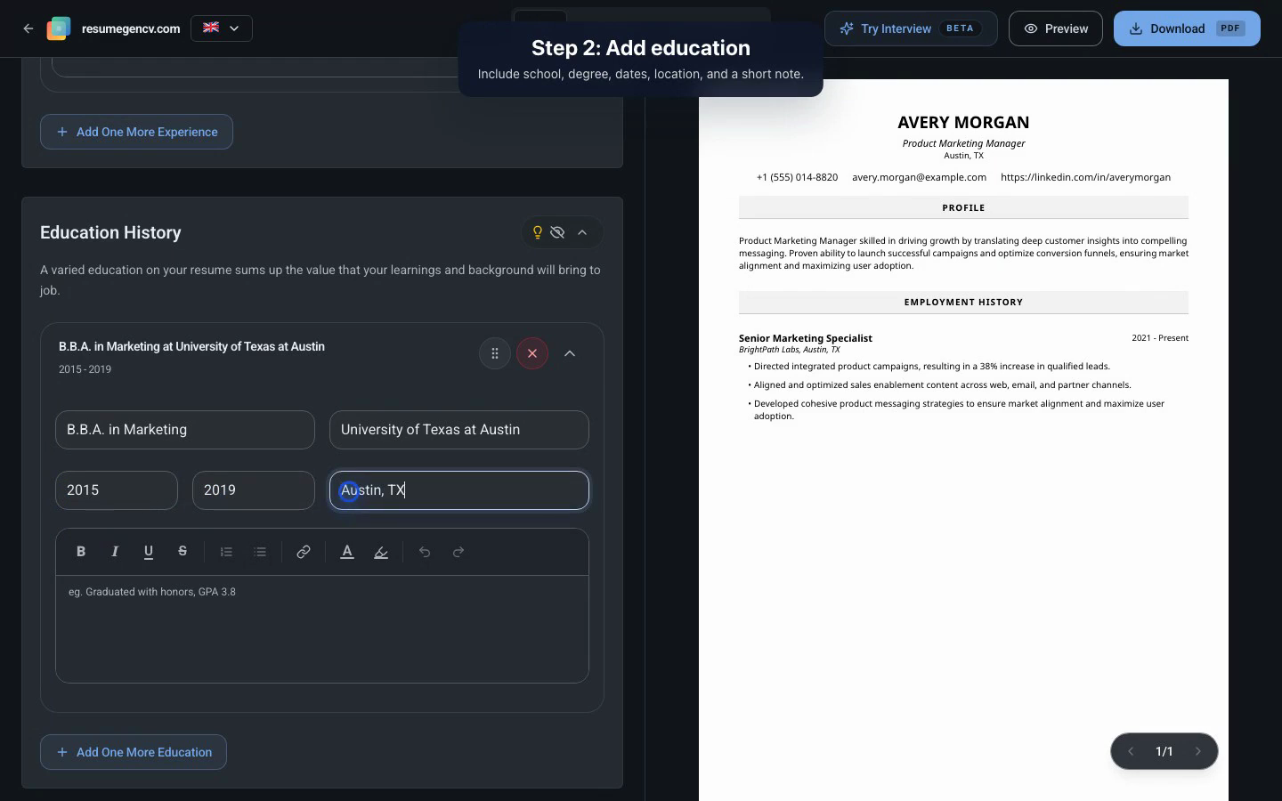
Task: Click avery.morgan@example.com in preview
Action: tap(919, 177)
